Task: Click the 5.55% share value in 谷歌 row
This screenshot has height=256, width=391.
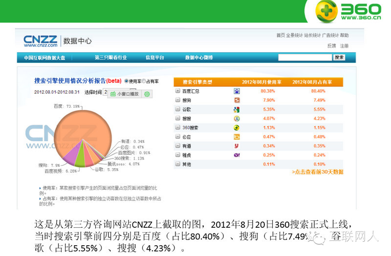Action: pyautogui.click(x=320, y=109)
